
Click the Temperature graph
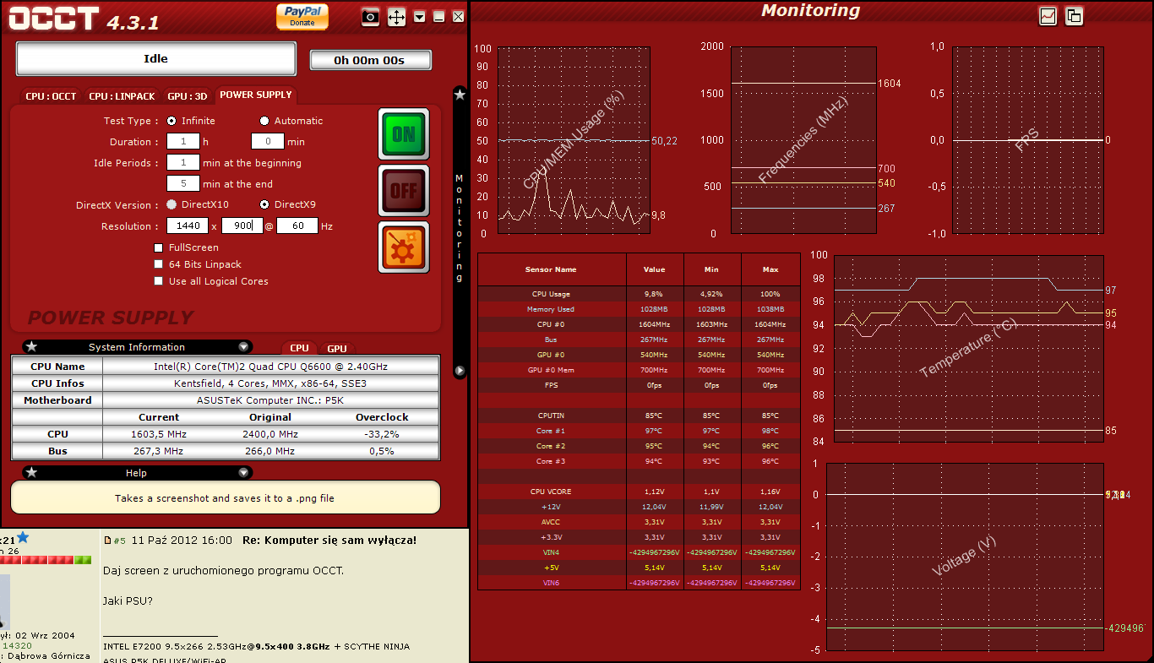(969, 348)
